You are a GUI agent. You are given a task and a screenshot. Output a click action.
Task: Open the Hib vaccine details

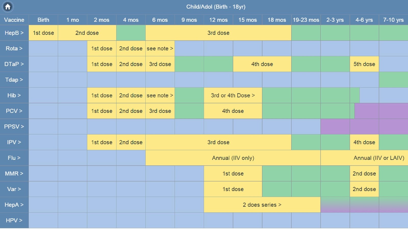coord(14,95)
